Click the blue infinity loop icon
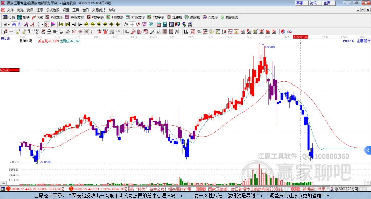The width and height of the screenshot is (371, 199). [x=289, y=31]
